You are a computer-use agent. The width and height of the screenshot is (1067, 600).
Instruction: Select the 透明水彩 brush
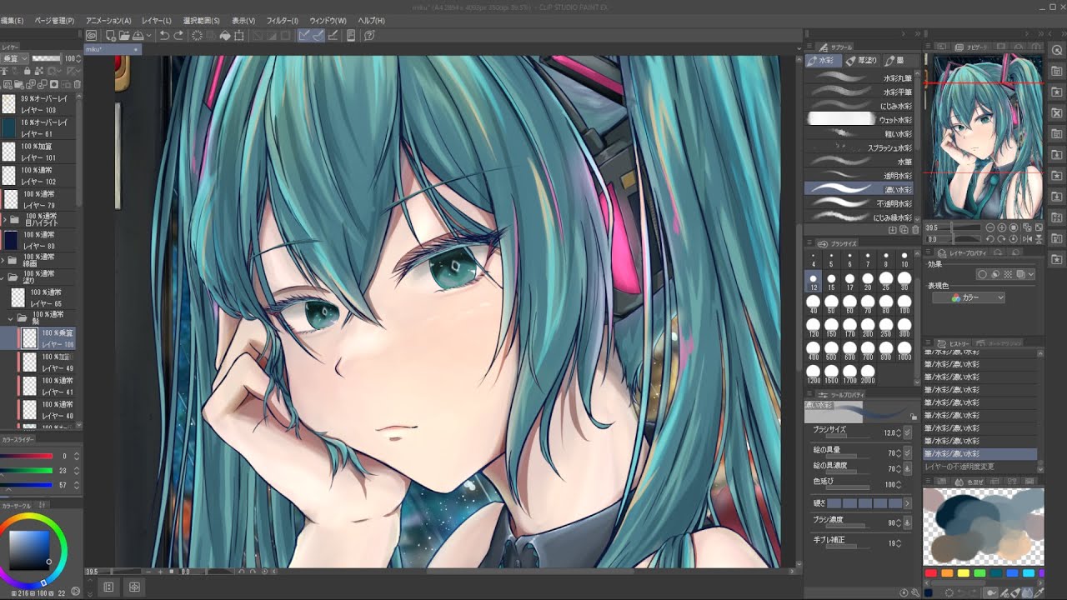point(861,175)
